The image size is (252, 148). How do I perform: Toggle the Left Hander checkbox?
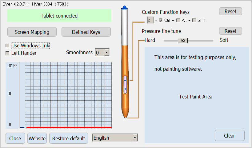[7, 53]
